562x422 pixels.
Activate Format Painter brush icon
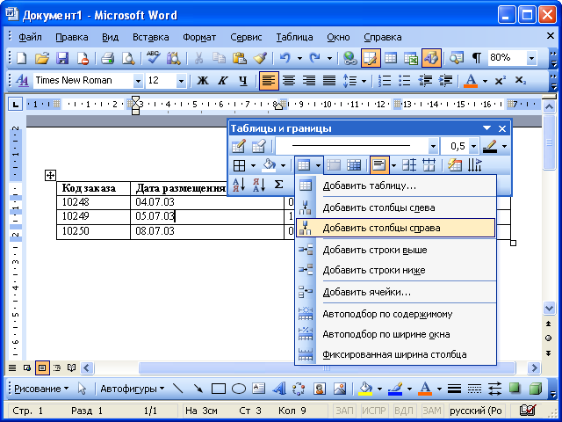(x=260, y=58)
